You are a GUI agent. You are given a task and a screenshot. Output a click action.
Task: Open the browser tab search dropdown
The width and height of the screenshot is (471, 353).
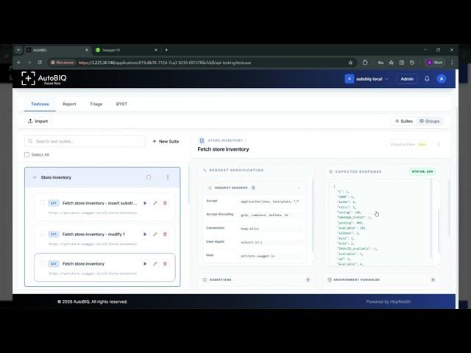pyautogui.click(x=18, y=50)
